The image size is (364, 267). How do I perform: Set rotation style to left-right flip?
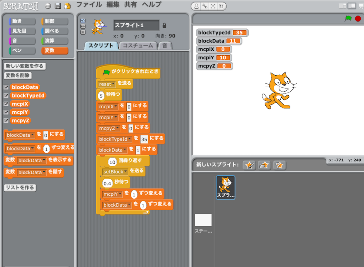click(x=83, y=27)
